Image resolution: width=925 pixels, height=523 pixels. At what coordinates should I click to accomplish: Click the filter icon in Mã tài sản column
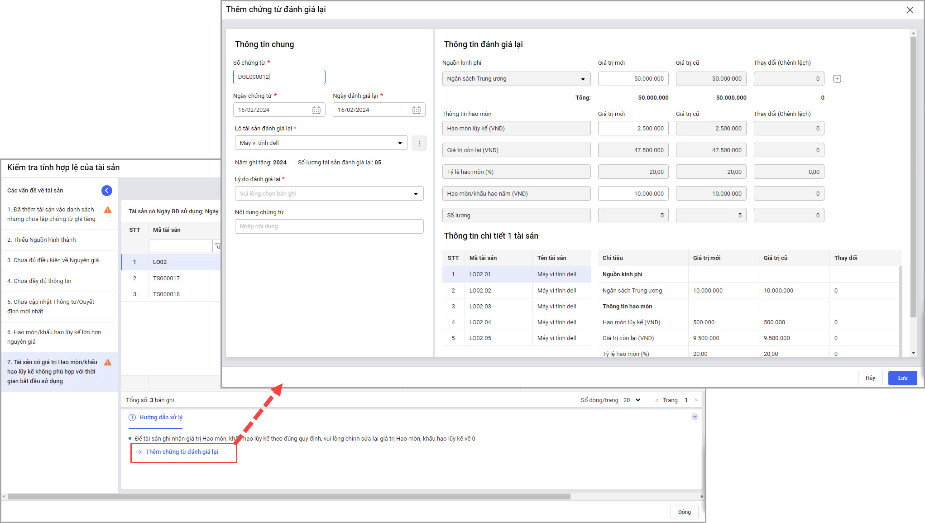[217, 246]
